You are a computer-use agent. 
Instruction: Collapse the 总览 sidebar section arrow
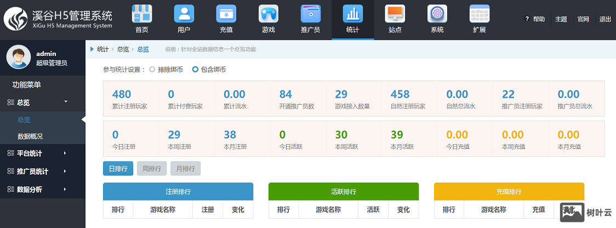(66, 101)
